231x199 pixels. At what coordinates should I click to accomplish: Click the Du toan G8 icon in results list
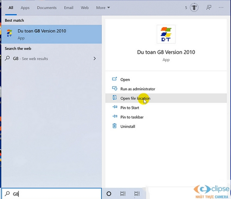(x=9, y=33)
